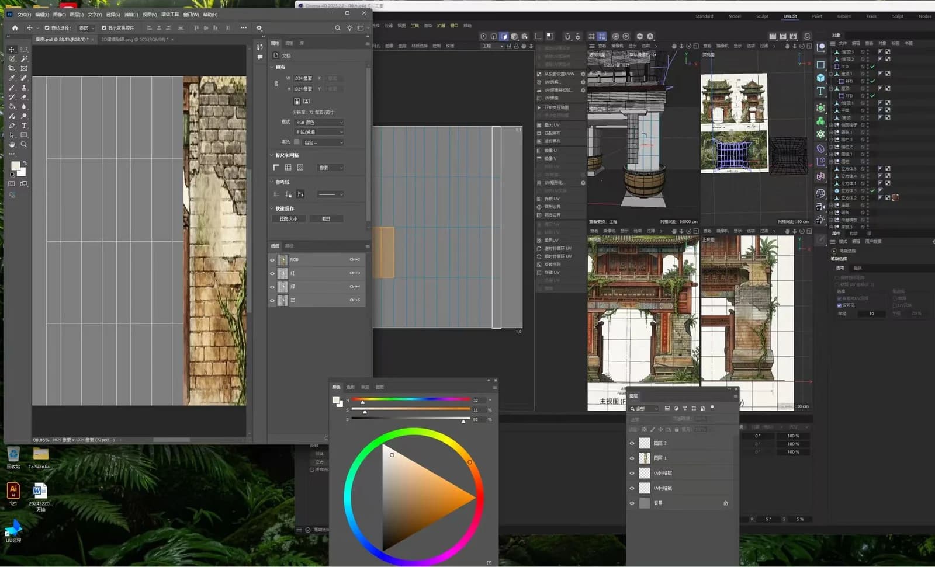This screenshot has height=567, width=935.
Task: Select the Move tool in Photoshop toolbox
Action: (x=12, y=50)
